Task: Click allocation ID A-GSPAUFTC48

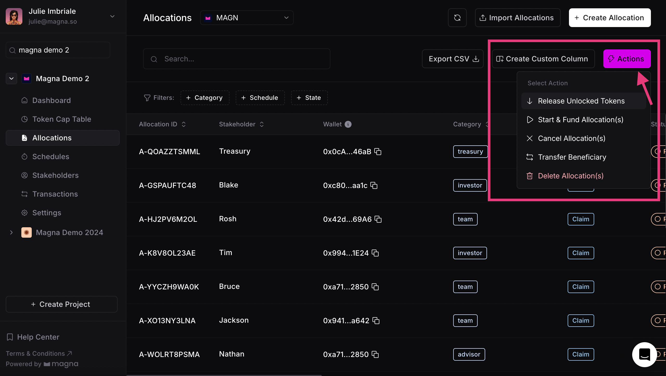Action: [x=168, y=185]
